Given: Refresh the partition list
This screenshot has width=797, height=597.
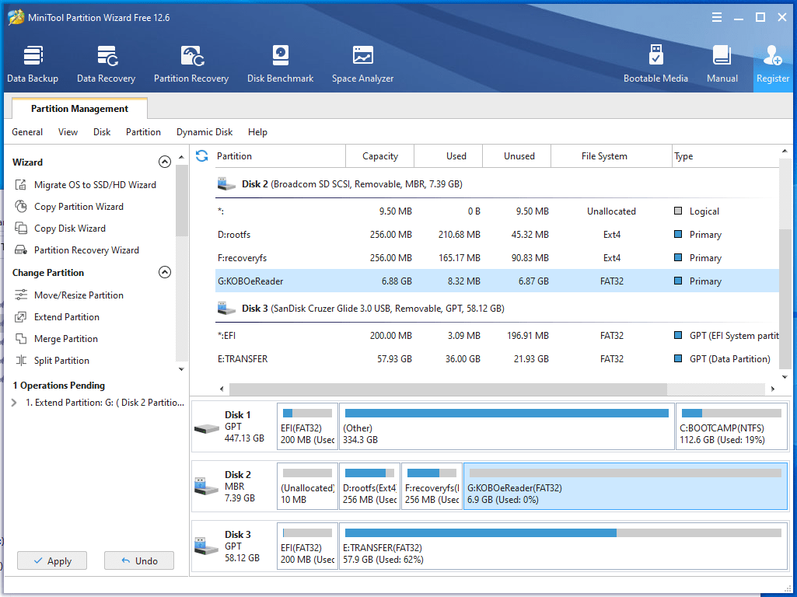Looking at the screenshot, I should [202, 156].
